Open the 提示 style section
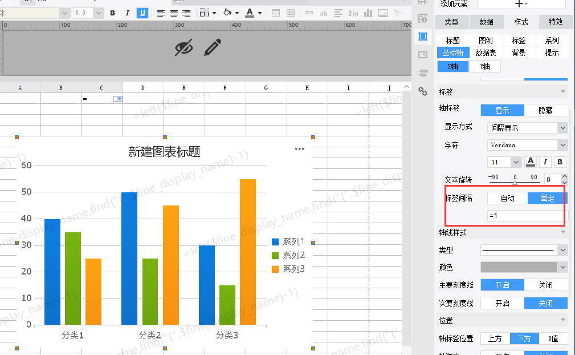Screen dimensions: 575x355 click(x=552, y=53)
